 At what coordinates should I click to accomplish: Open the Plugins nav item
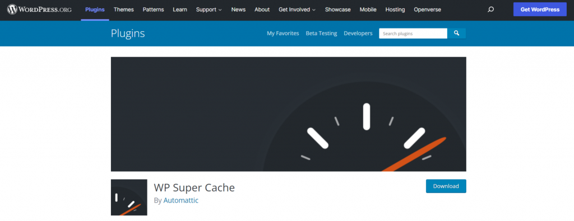(95, 10)
